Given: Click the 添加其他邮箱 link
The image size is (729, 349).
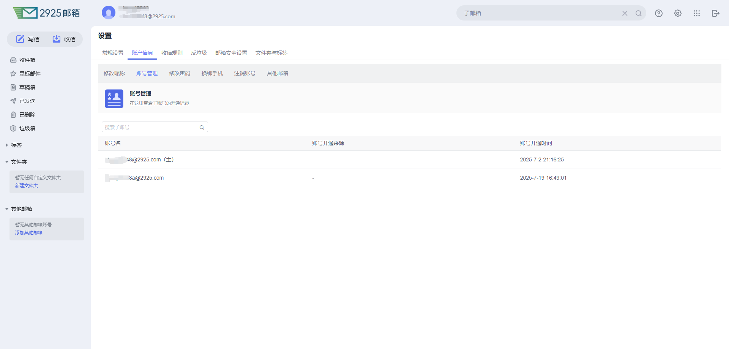Looking at the screenshot, I should (x=29, y=233).
